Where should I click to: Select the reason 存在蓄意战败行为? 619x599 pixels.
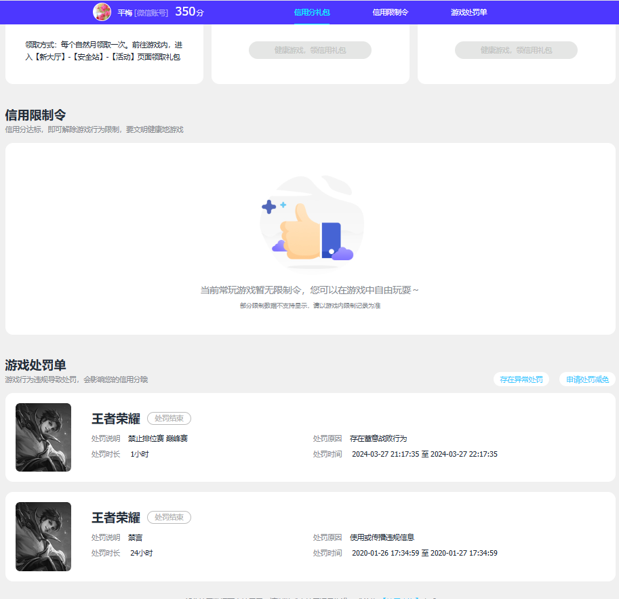tap(378, 438)
